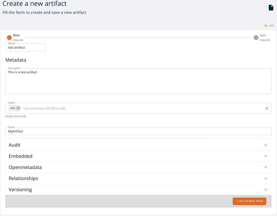Click the list icon beside LIST
Image resolution: width=277 pixels, height=216 pixels.
tap(266, 26)
